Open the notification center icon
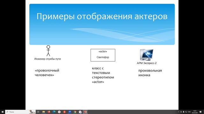The image size is (204, 114). click(x=200, y=112)
